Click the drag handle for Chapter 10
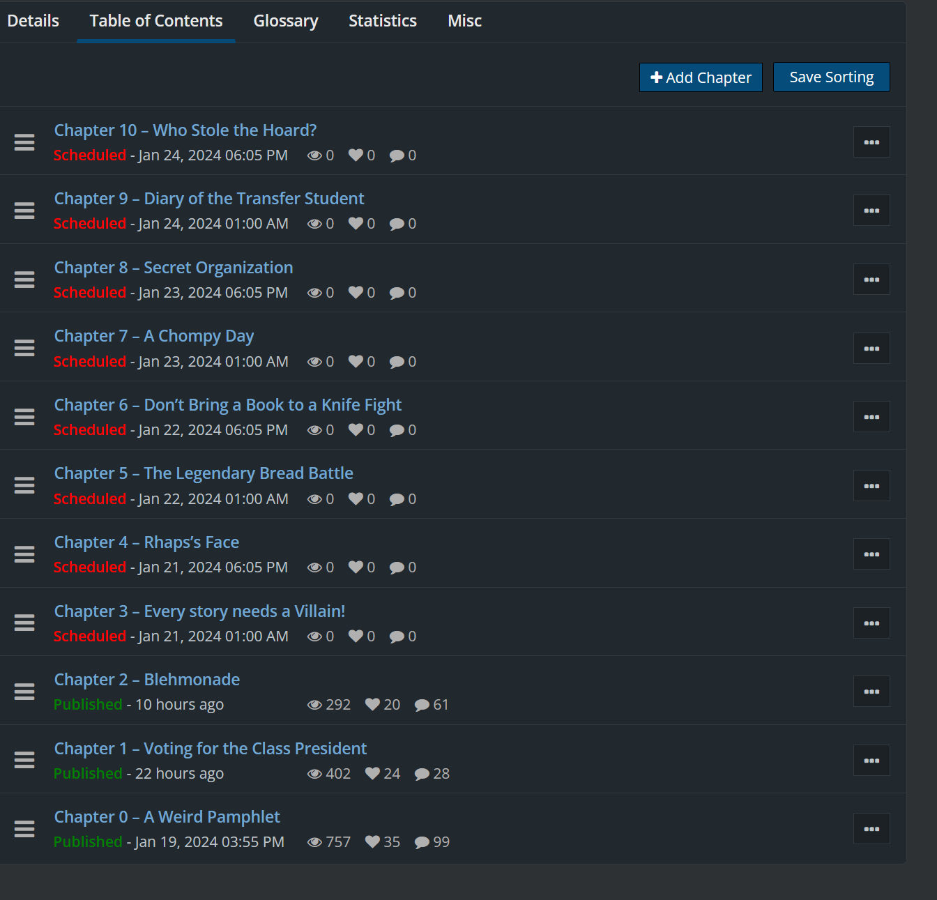Screen dimensions: 937x900 pos(24,142)
